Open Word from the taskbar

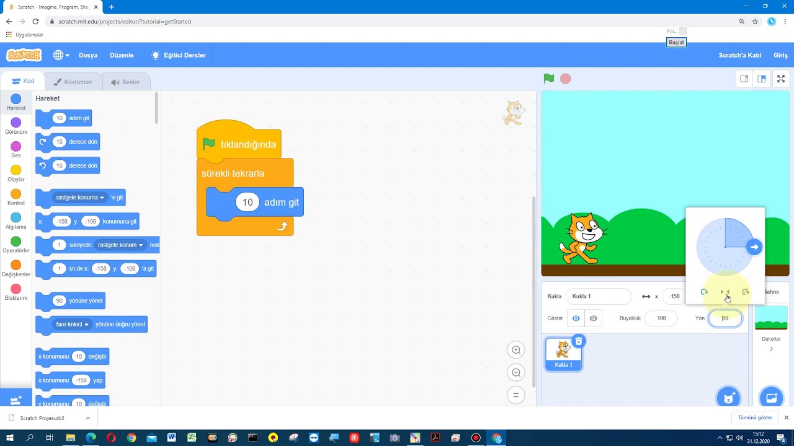[x=172, y=438]
